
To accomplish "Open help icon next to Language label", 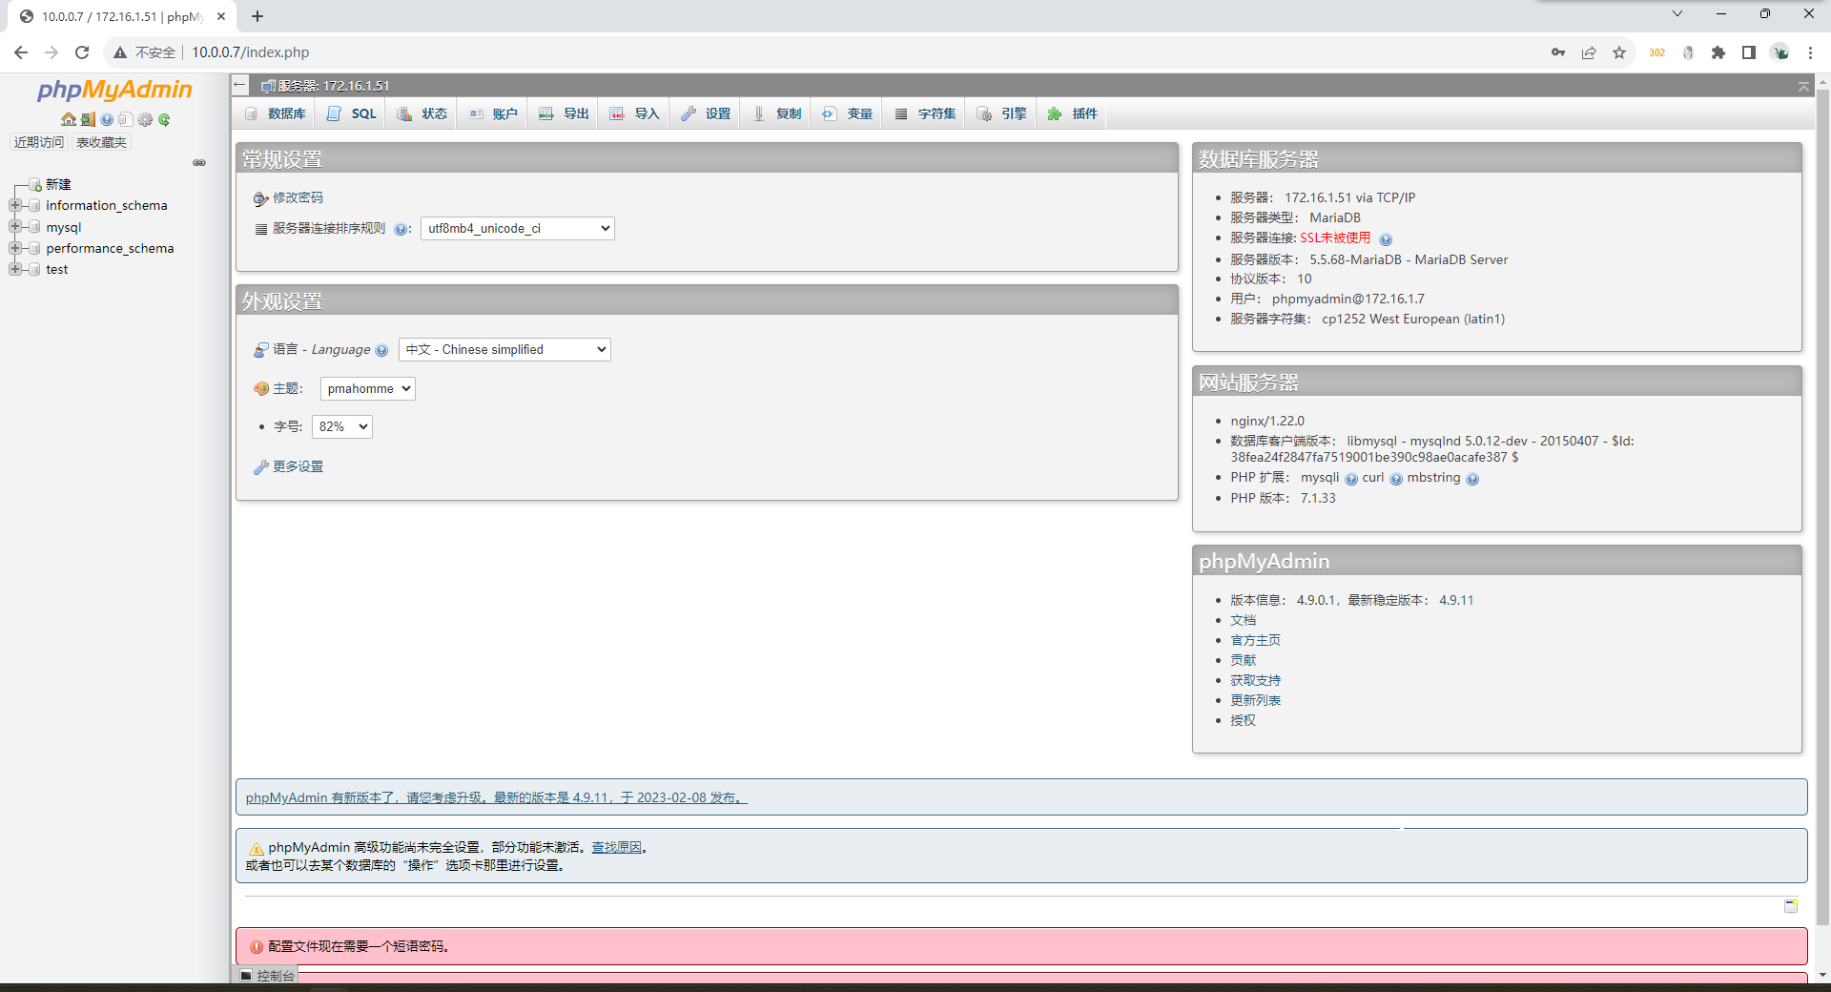I will [381, 350].
